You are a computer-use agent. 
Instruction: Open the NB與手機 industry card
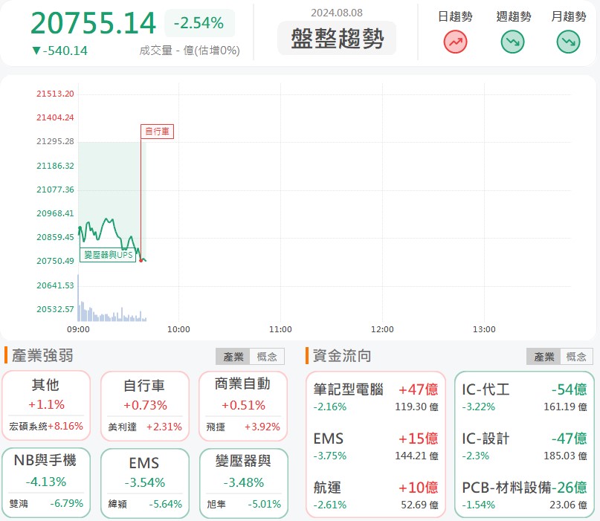point(46,482)
